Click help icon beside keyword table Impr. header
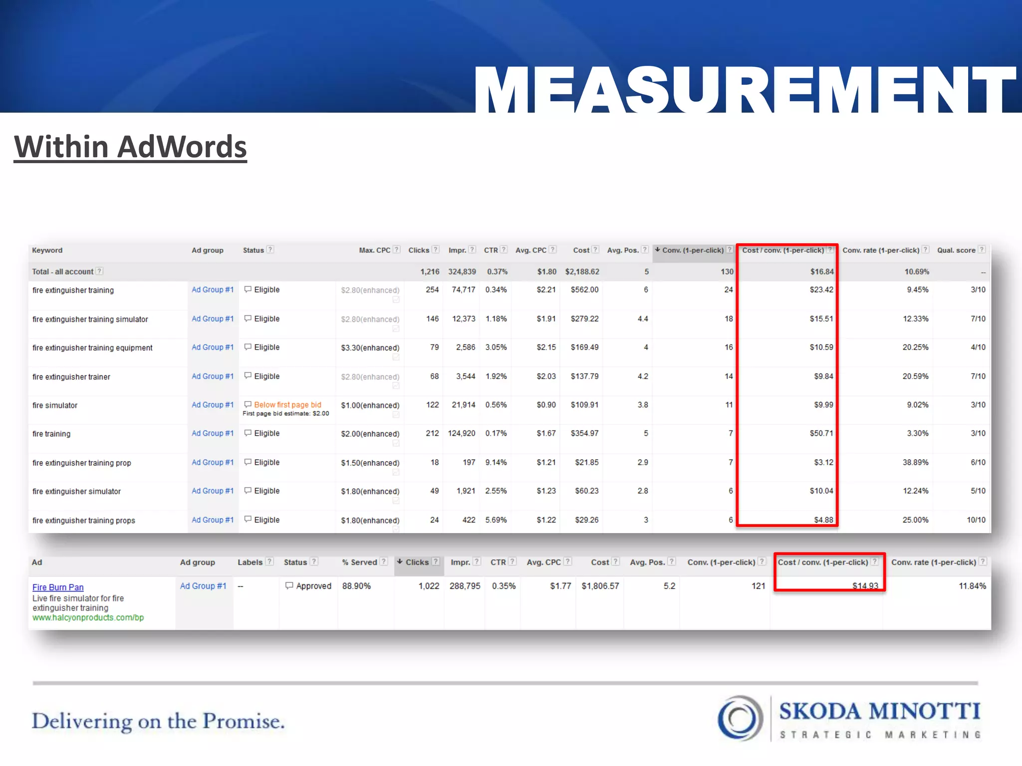 (472, 249)
